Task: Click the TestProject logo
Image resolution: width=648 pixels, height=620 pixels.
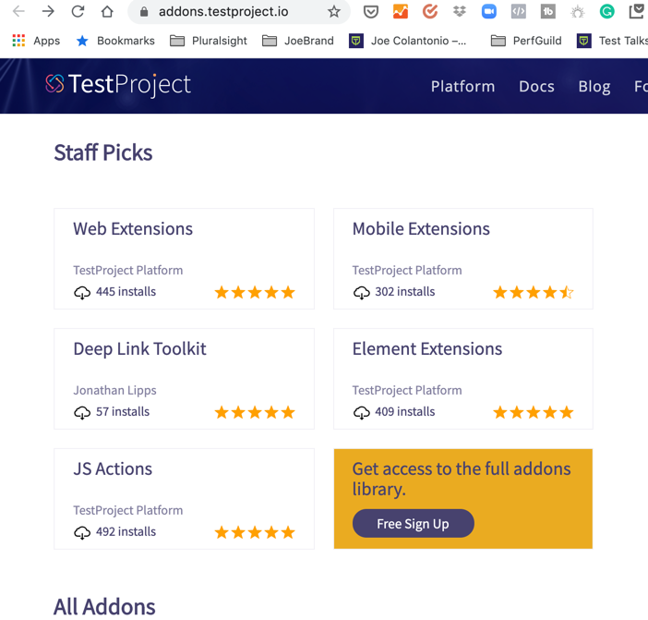Action: click(x=118, y=84)
